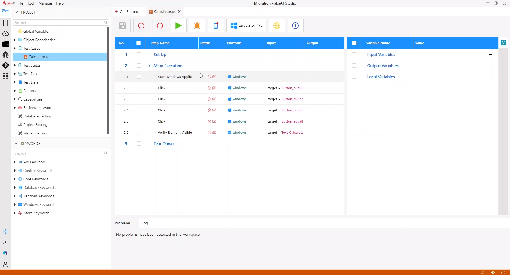The width and height of the screenshot is (510, 275).
Task: Add a new Local Variable with plus
Action: coord(491,77)
